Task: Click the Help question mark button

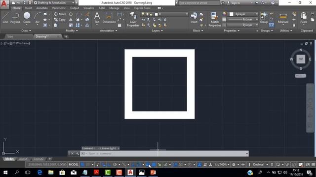Action: point(273,3)
